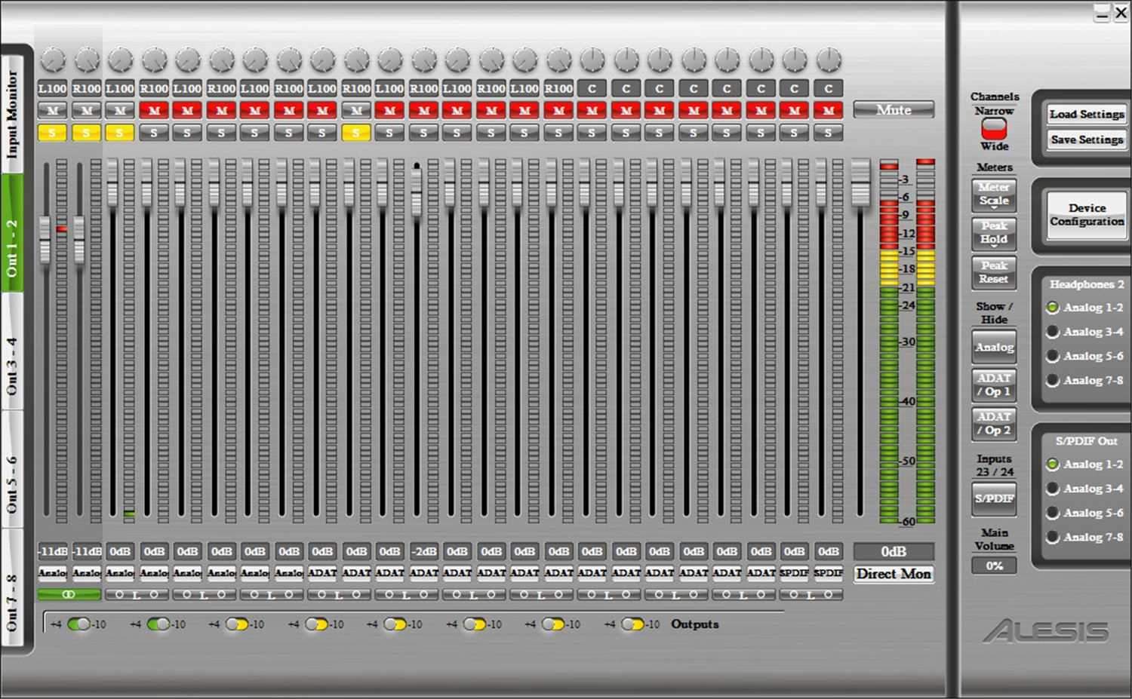Click the Meter Scale button
The width and height of the screenshot is (1132, 699).
point(994,195)
